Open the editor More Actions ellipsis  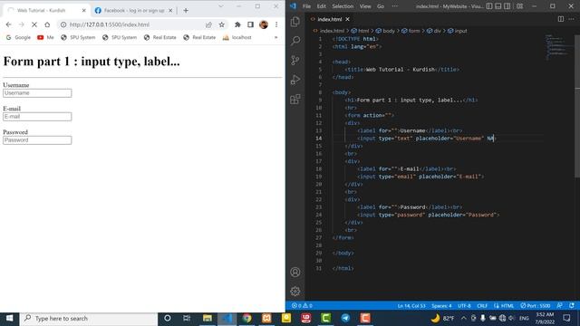[x=571, y=19]
